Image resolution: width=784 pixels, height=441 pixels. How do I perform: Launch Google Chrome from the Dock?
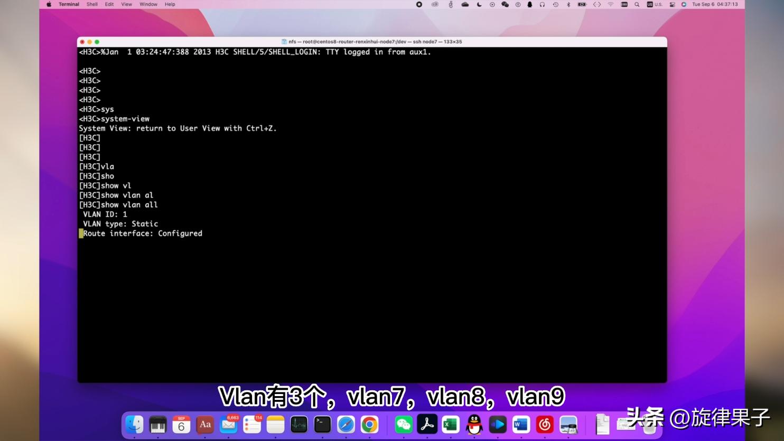(x=369, y=424)
